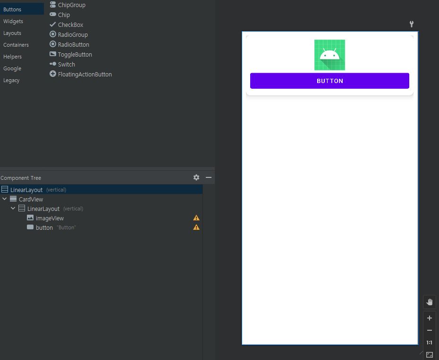Image resolution: width=439 pixels, height=360 pixels.
Task: Open the Layouts palette category
Action: (12, 33)
